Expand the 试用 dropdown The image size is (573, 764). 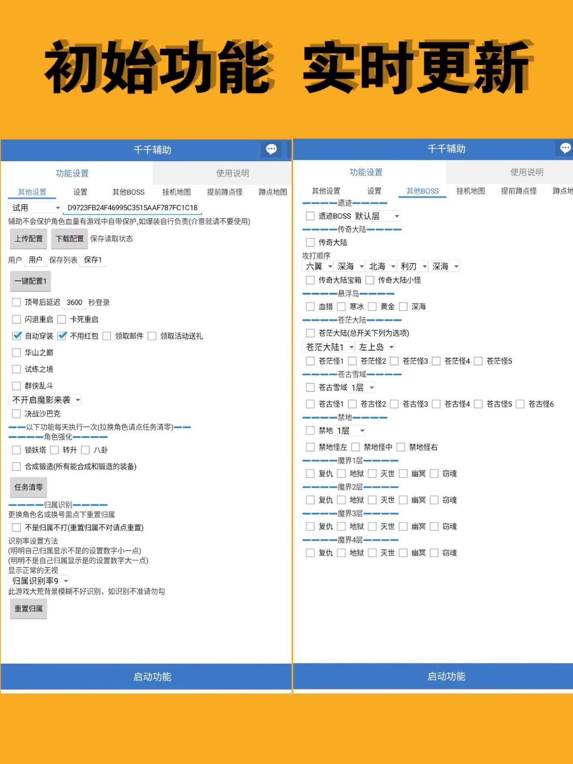(35, 208)
